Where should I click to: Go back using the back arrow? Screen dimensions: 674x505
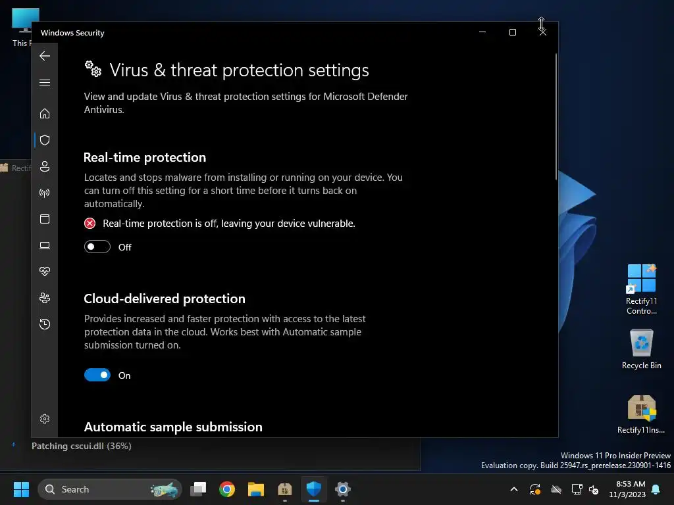(45, 56)
